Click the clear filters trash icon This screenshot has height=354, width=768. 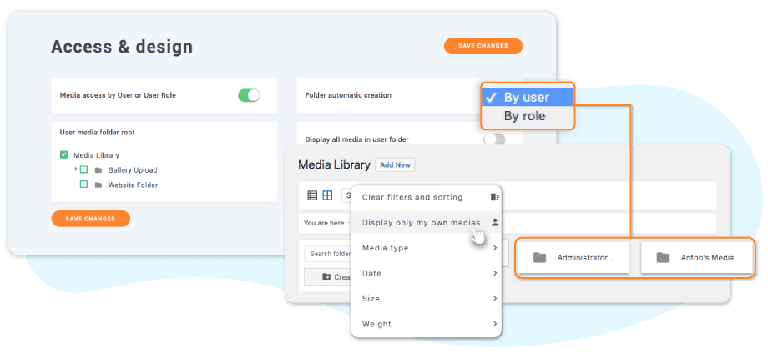tap(494, 197)
